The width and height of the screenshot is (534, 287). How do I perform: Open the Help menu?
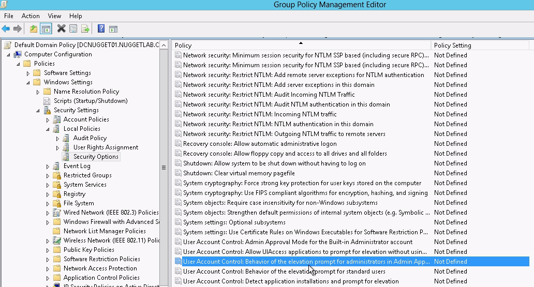76,16
